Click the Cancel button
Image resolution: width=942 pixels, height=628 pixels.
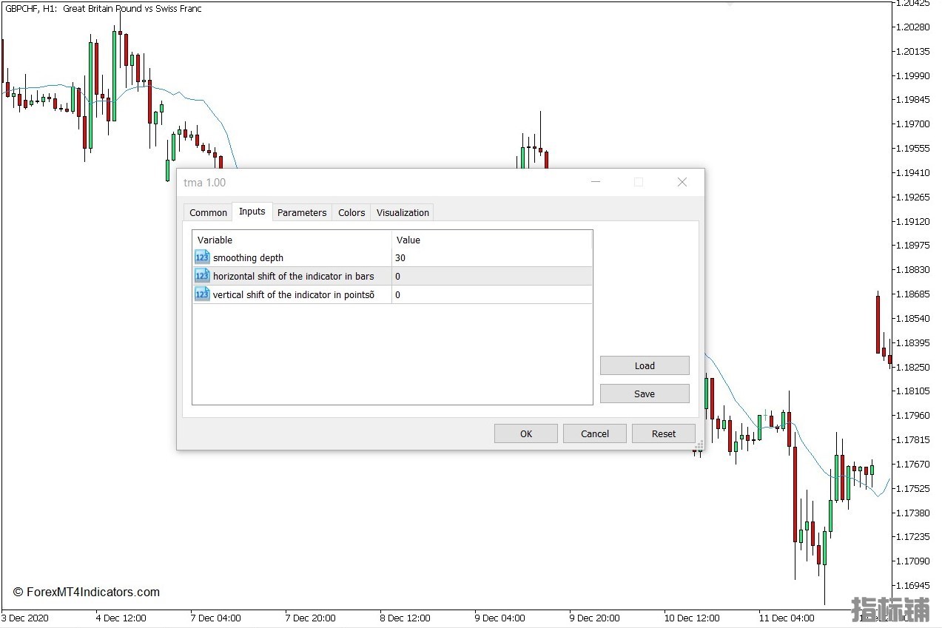click(x=594, y=433)
